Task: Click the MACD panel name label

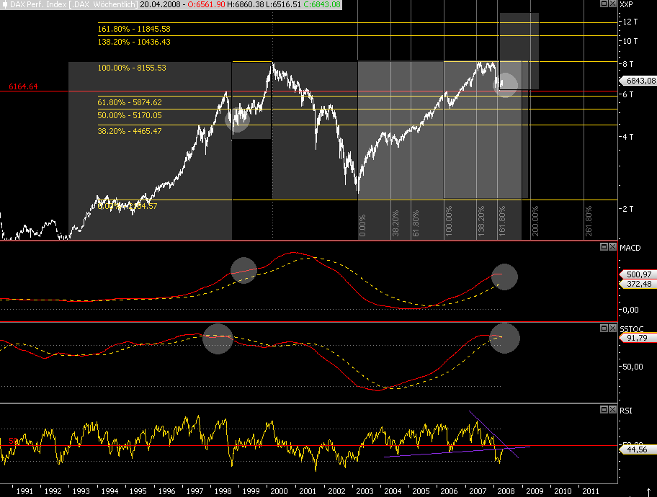Action: point(630,248)
